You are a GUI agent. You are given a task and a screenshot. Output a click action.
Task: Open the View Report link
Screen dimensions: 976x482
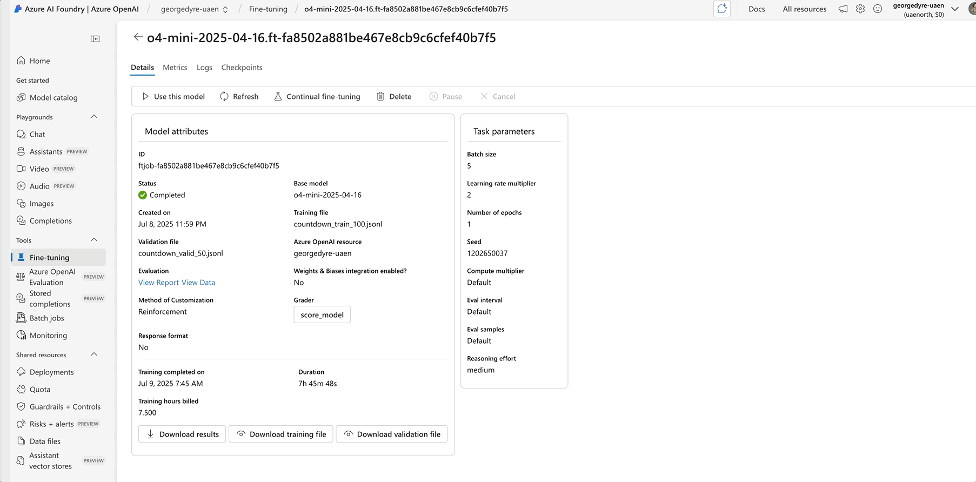pyautogui.click(x=158, y=283)
